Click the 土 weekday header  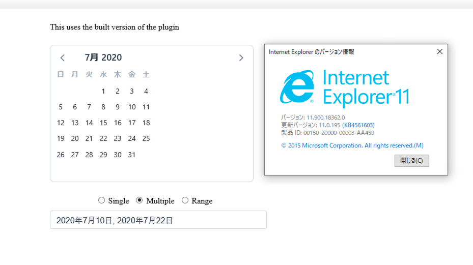tap(146, 74)
